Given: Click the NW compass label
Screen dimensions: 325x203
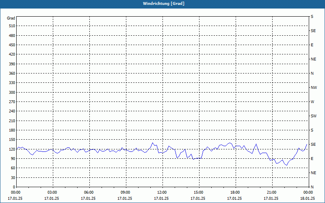Looking at the screenshot, I should point(314,88).
